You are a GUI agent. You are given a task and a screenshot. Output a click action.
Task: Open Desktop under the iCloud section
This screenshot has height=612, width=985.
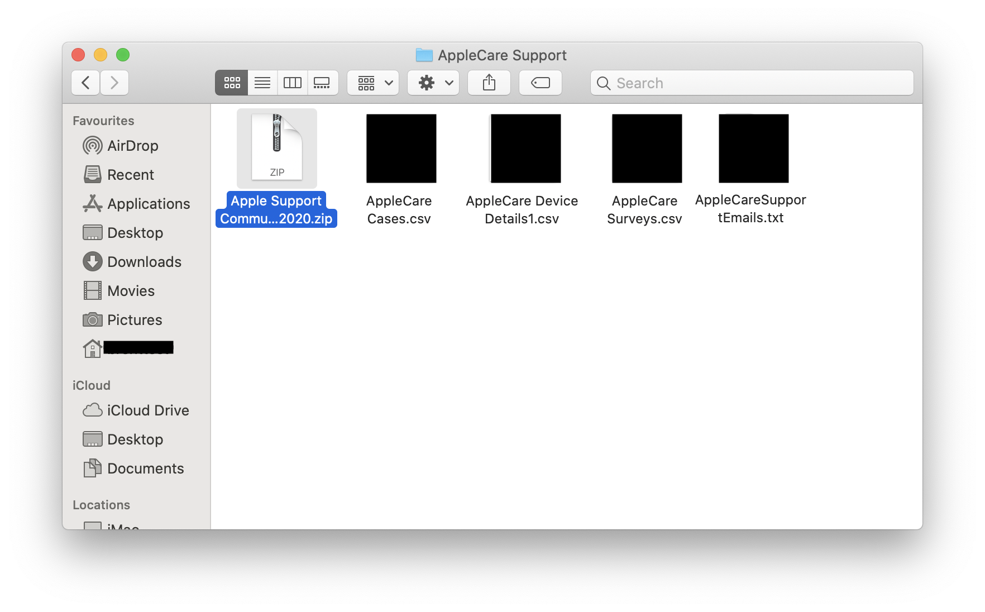coord(123,439)
